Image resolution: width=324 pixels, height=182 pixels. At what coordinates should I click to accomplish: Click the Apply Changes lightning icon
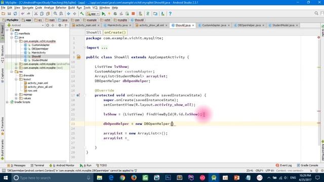(109, 14)
